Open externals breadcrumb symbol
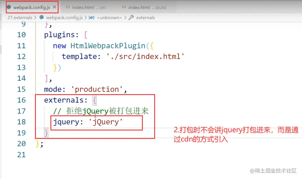 [x=145, y=18]
